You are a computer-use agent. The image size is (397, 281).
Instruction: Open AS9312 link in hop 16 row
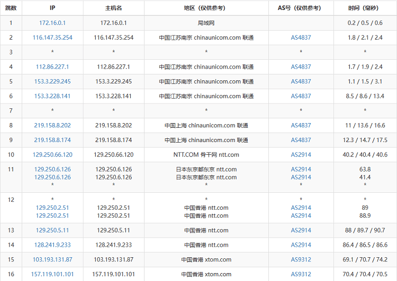tap(301, 275)
